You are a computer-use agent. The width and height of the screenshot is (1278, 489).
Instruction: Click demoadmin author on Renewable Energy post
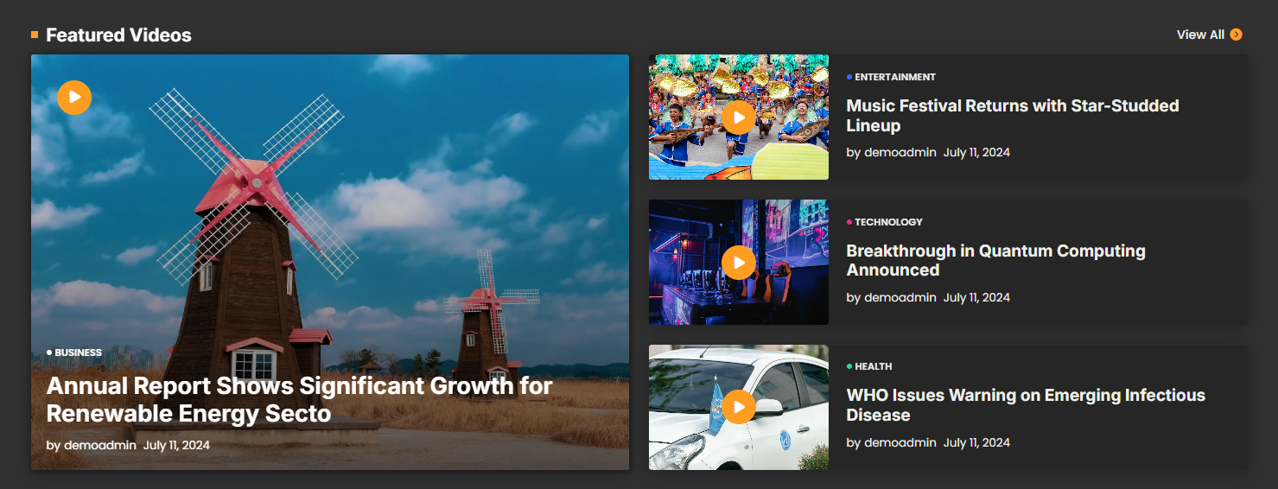[x=100, y=446]
